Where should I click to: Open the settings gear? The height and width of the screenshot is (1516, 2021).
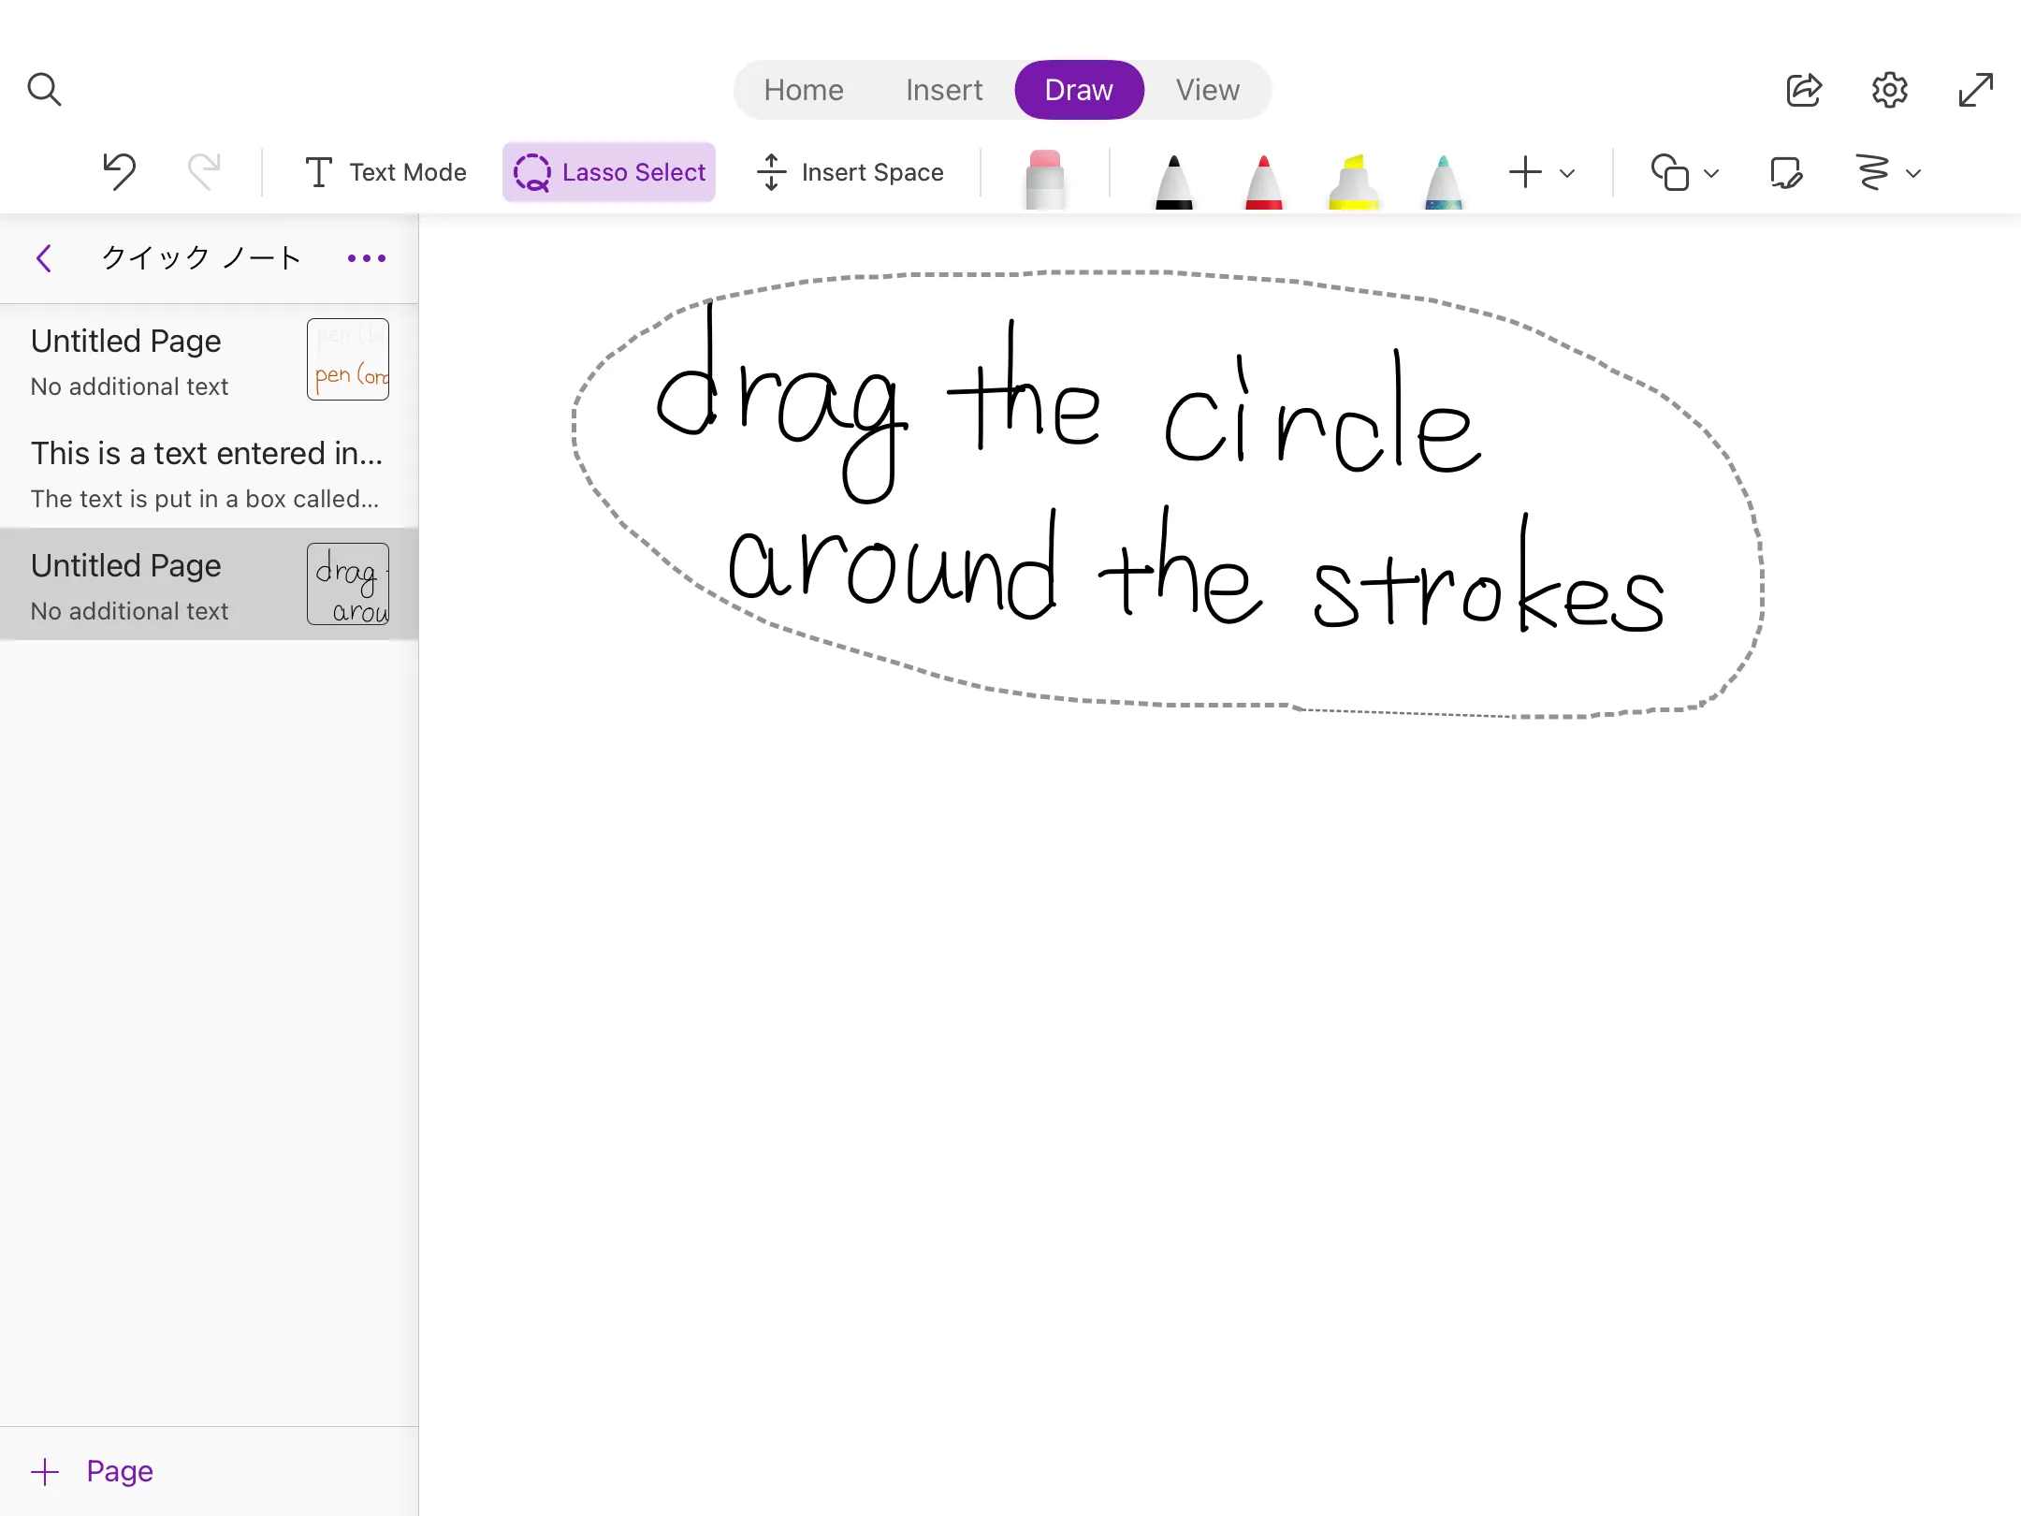pos(1889,90)
